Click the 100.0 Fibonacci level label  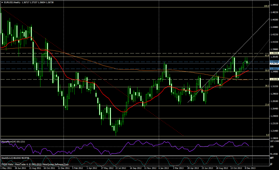267,6
